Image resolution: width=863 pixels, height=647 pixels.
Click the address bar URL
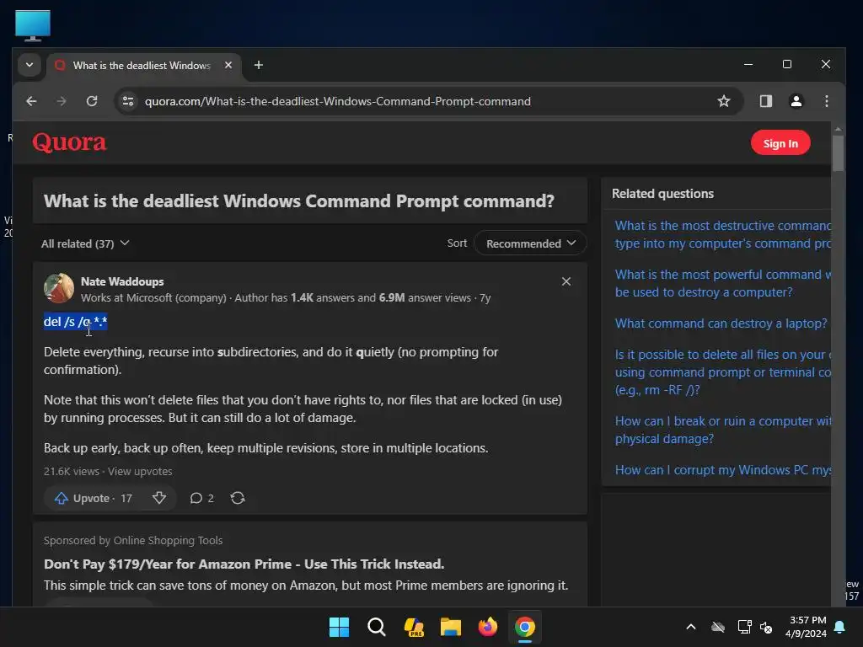pyautogui.click(x=337, y=101)
